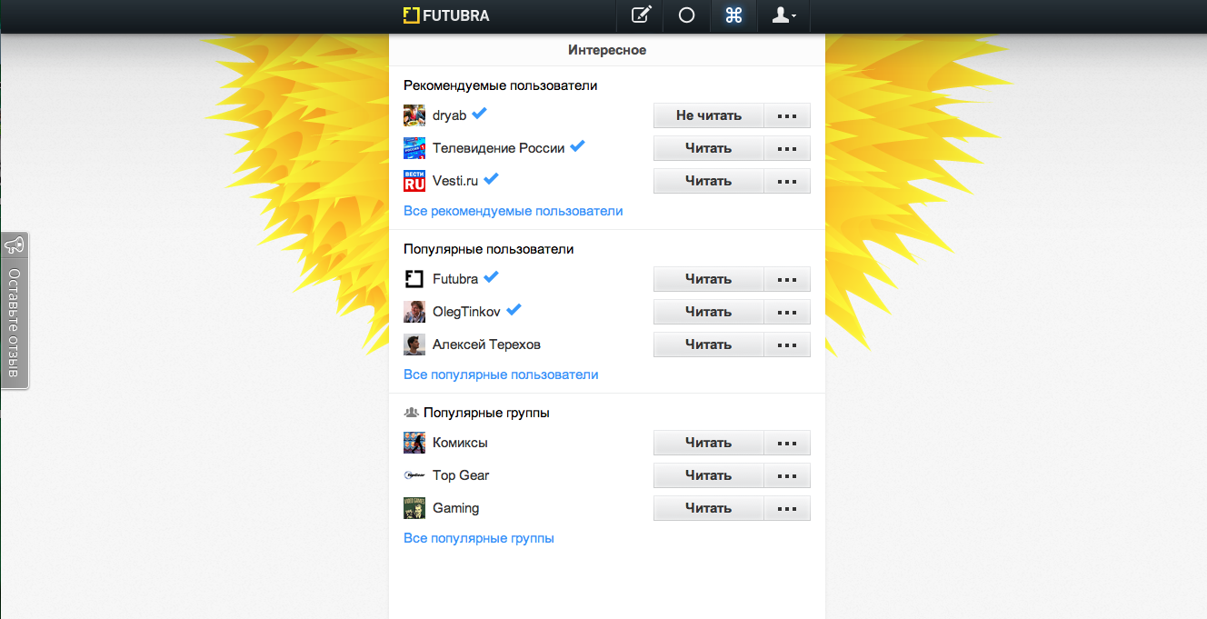Follow Алексей Терехов with Читать button
Screen dimensions: 1207x619
coord(709,344)
